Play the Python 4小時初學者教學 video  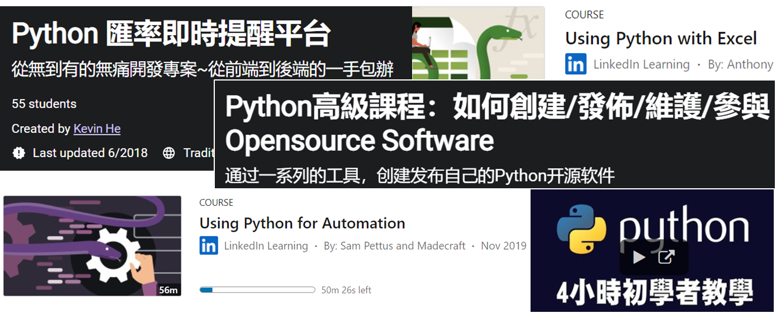639,257
